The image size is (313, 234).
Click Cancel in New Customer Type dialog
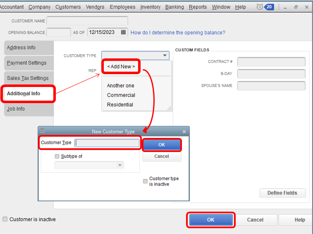[162, 156]
